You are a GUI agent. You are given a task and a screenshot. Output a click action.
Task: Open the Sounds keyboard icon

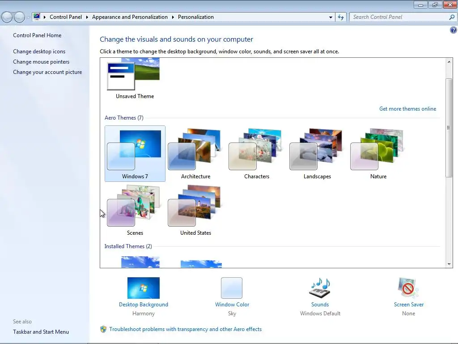320,288
